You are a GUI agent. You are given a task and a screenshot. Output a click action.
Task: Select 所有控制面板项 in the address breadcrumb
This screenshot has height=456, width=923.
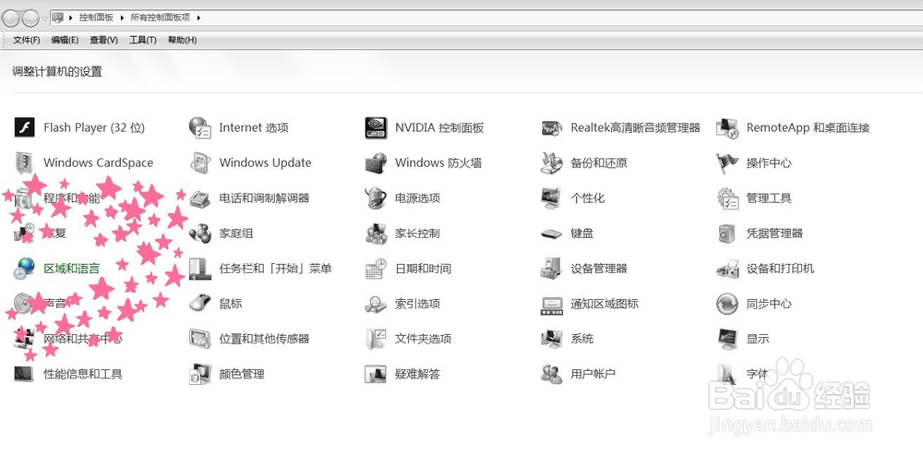tap(160, 18)
